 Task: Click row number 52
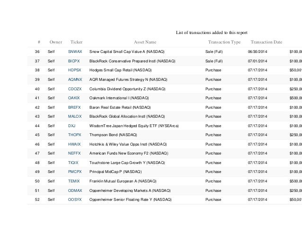tap(37, 199)
